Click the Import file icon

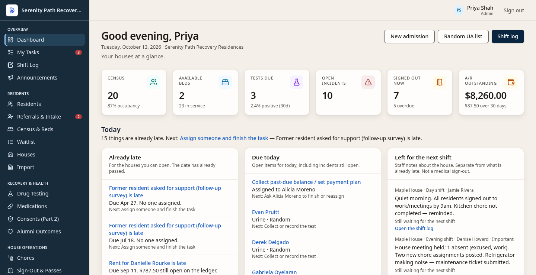tap(10, 167)
